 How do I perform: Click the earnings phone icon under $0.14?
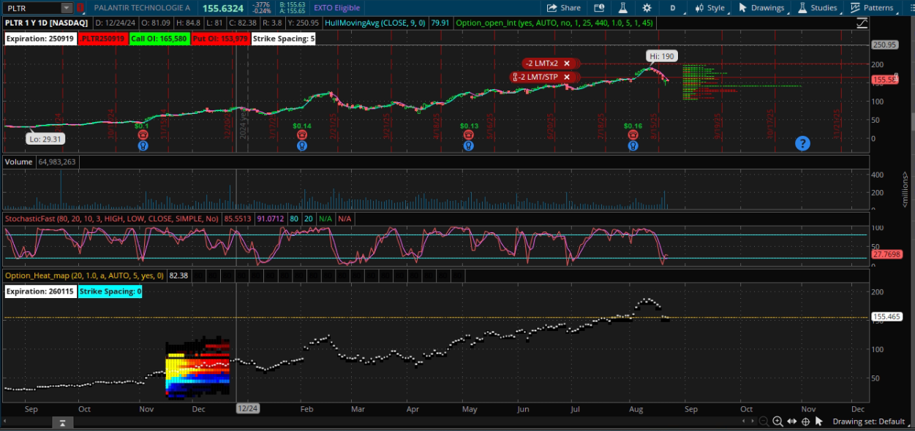click(x=301, y=134)
